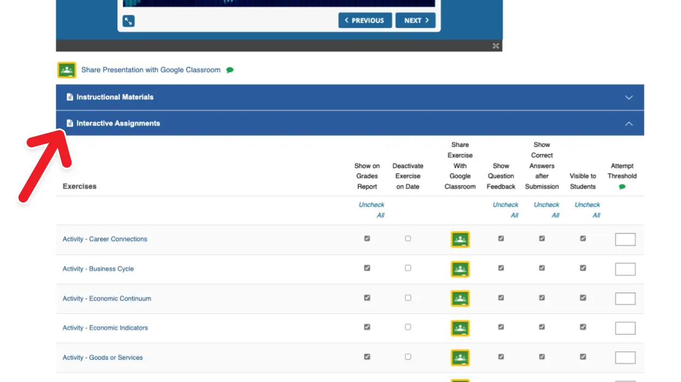681x382 pixels.
Task: Click Uncheck All under Show Question Feedback
Action: click(x=505, y=210)
